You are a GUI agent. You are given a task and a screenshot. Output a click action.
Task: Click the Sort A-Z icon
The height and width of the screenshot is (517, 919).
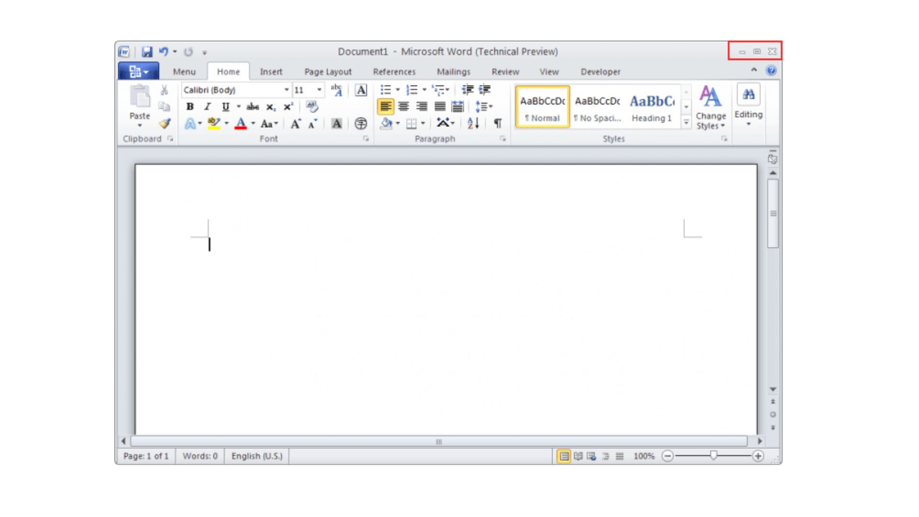tap(473, 124)
